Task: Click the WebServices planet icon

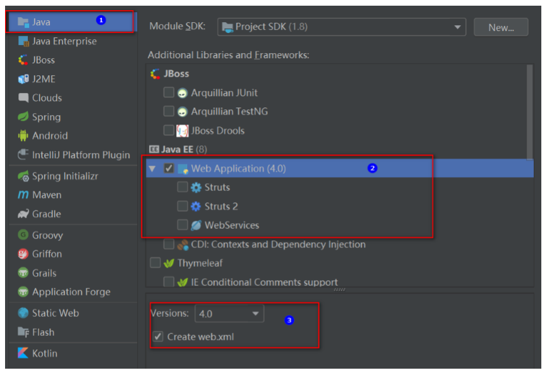Action: 196,225
